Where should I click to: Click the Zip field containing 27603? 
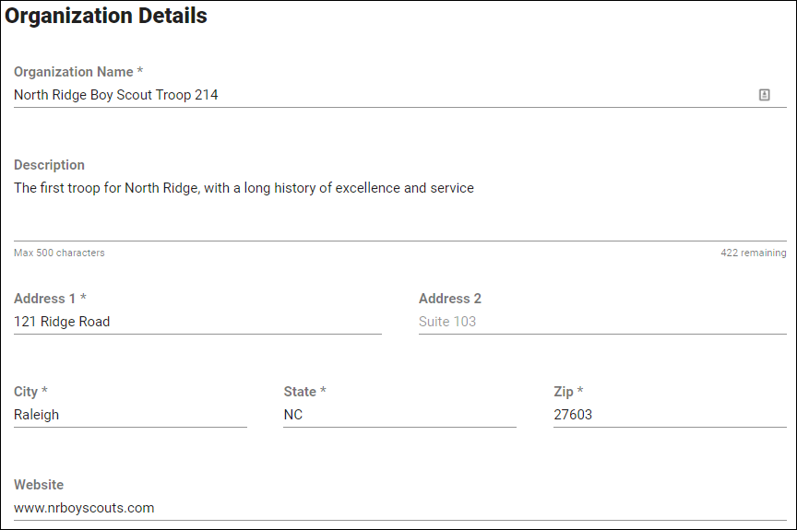coord(670,415)
